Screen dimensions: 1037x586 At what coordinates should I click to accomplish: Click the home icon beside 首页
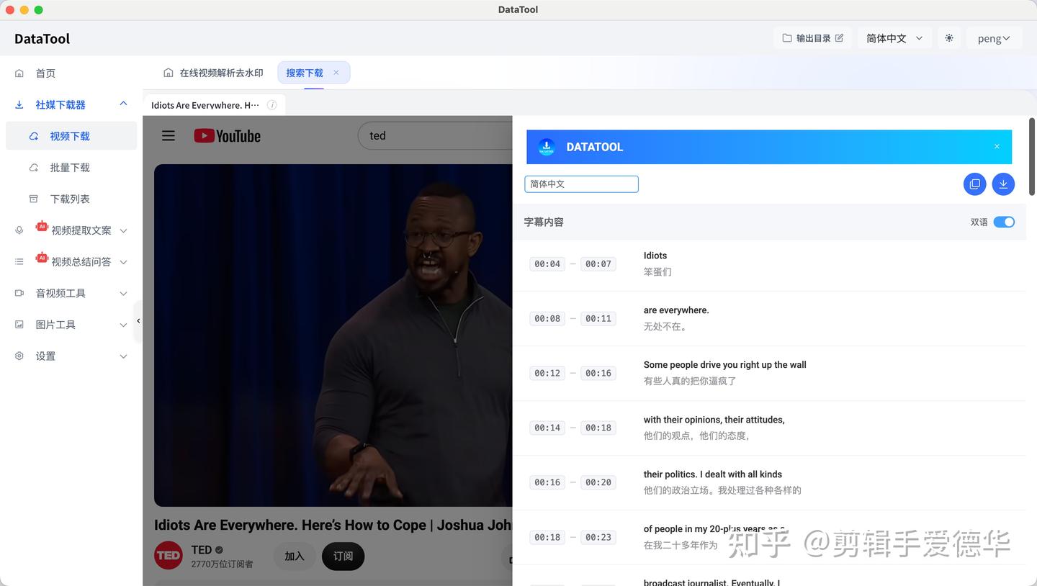(19, 73)
